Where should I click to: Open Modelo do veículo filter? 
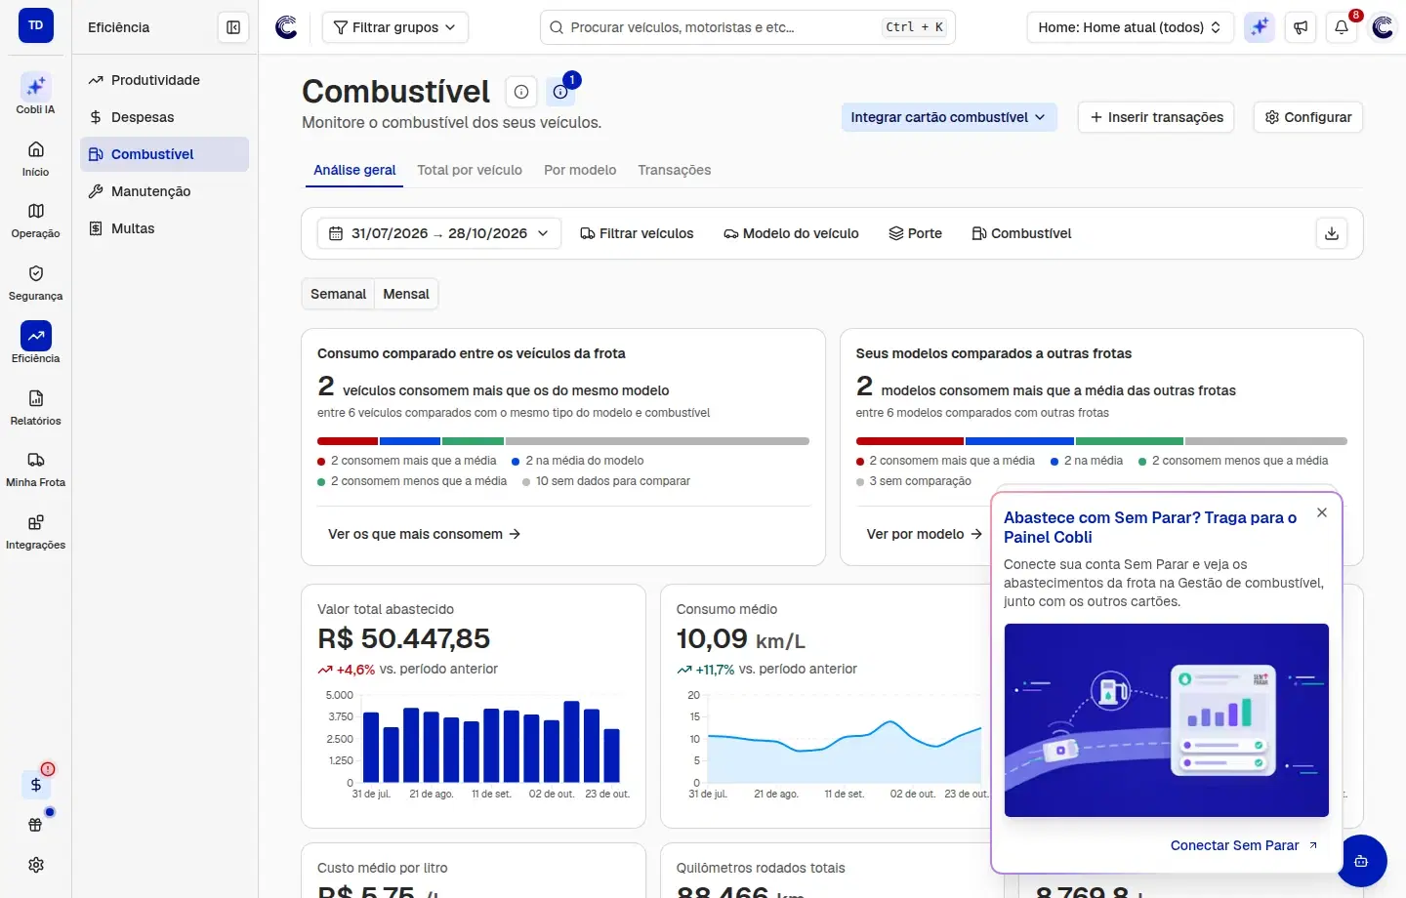click(791, 233)
